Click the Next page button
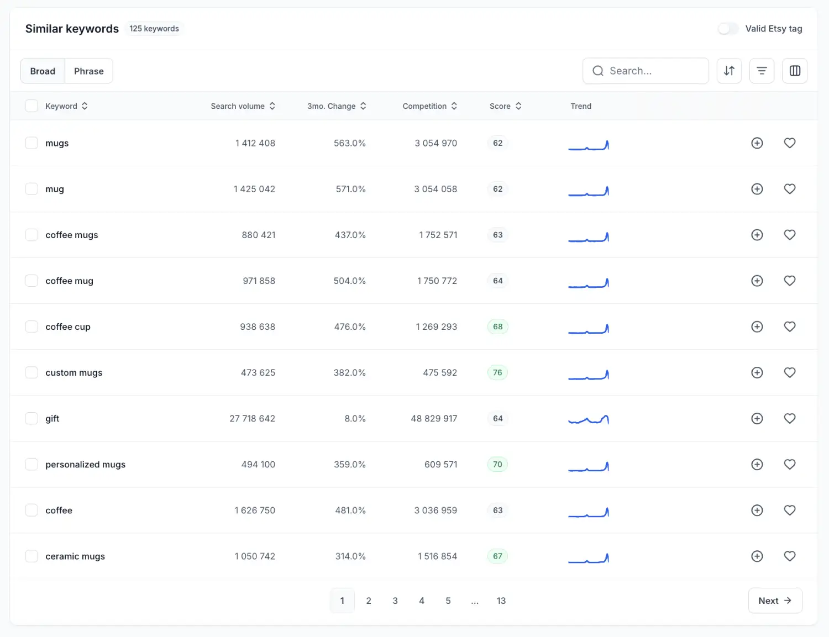 coord(775,601)
